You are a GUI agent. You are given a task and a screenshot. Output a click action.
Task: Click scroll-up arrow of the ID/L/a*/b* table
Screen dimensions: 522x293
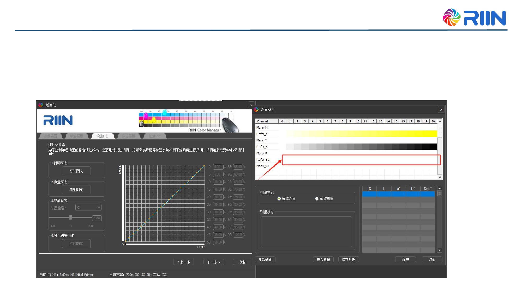(440, 188)
